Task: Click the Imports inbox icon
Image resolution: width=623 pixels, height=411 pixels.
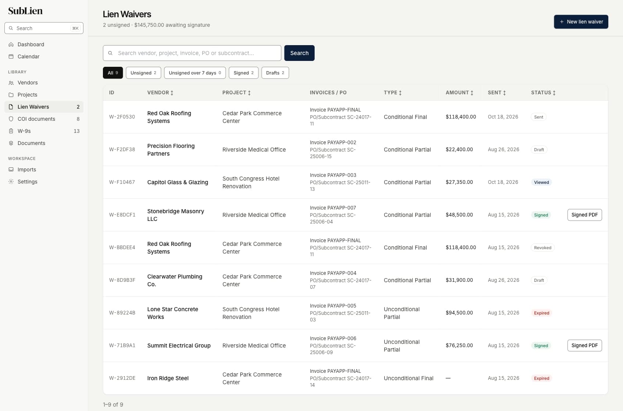Action: click(11, 170)
